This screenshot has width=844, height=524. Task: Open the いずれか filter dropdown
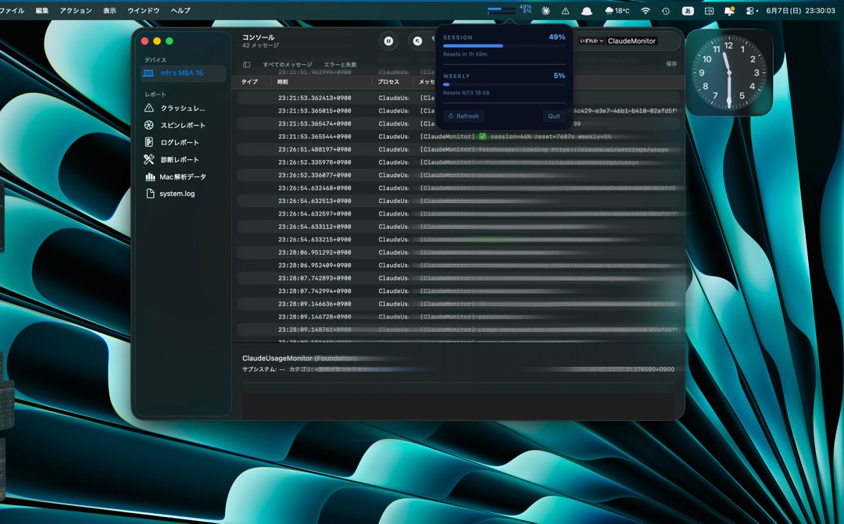point(592,41)
